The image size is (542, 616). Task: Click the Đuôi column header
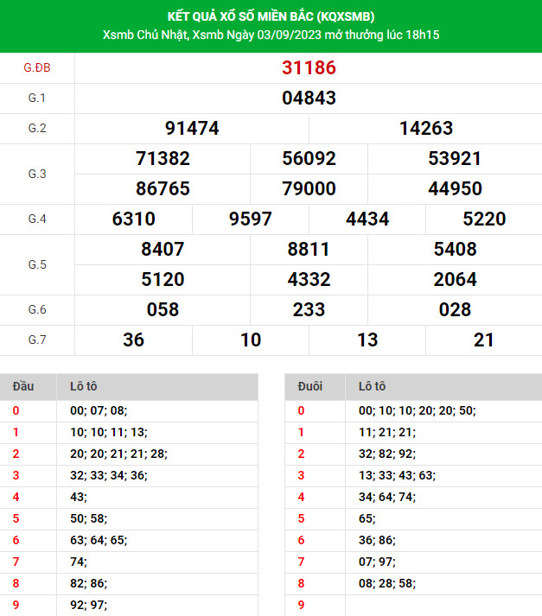point(309,386)
